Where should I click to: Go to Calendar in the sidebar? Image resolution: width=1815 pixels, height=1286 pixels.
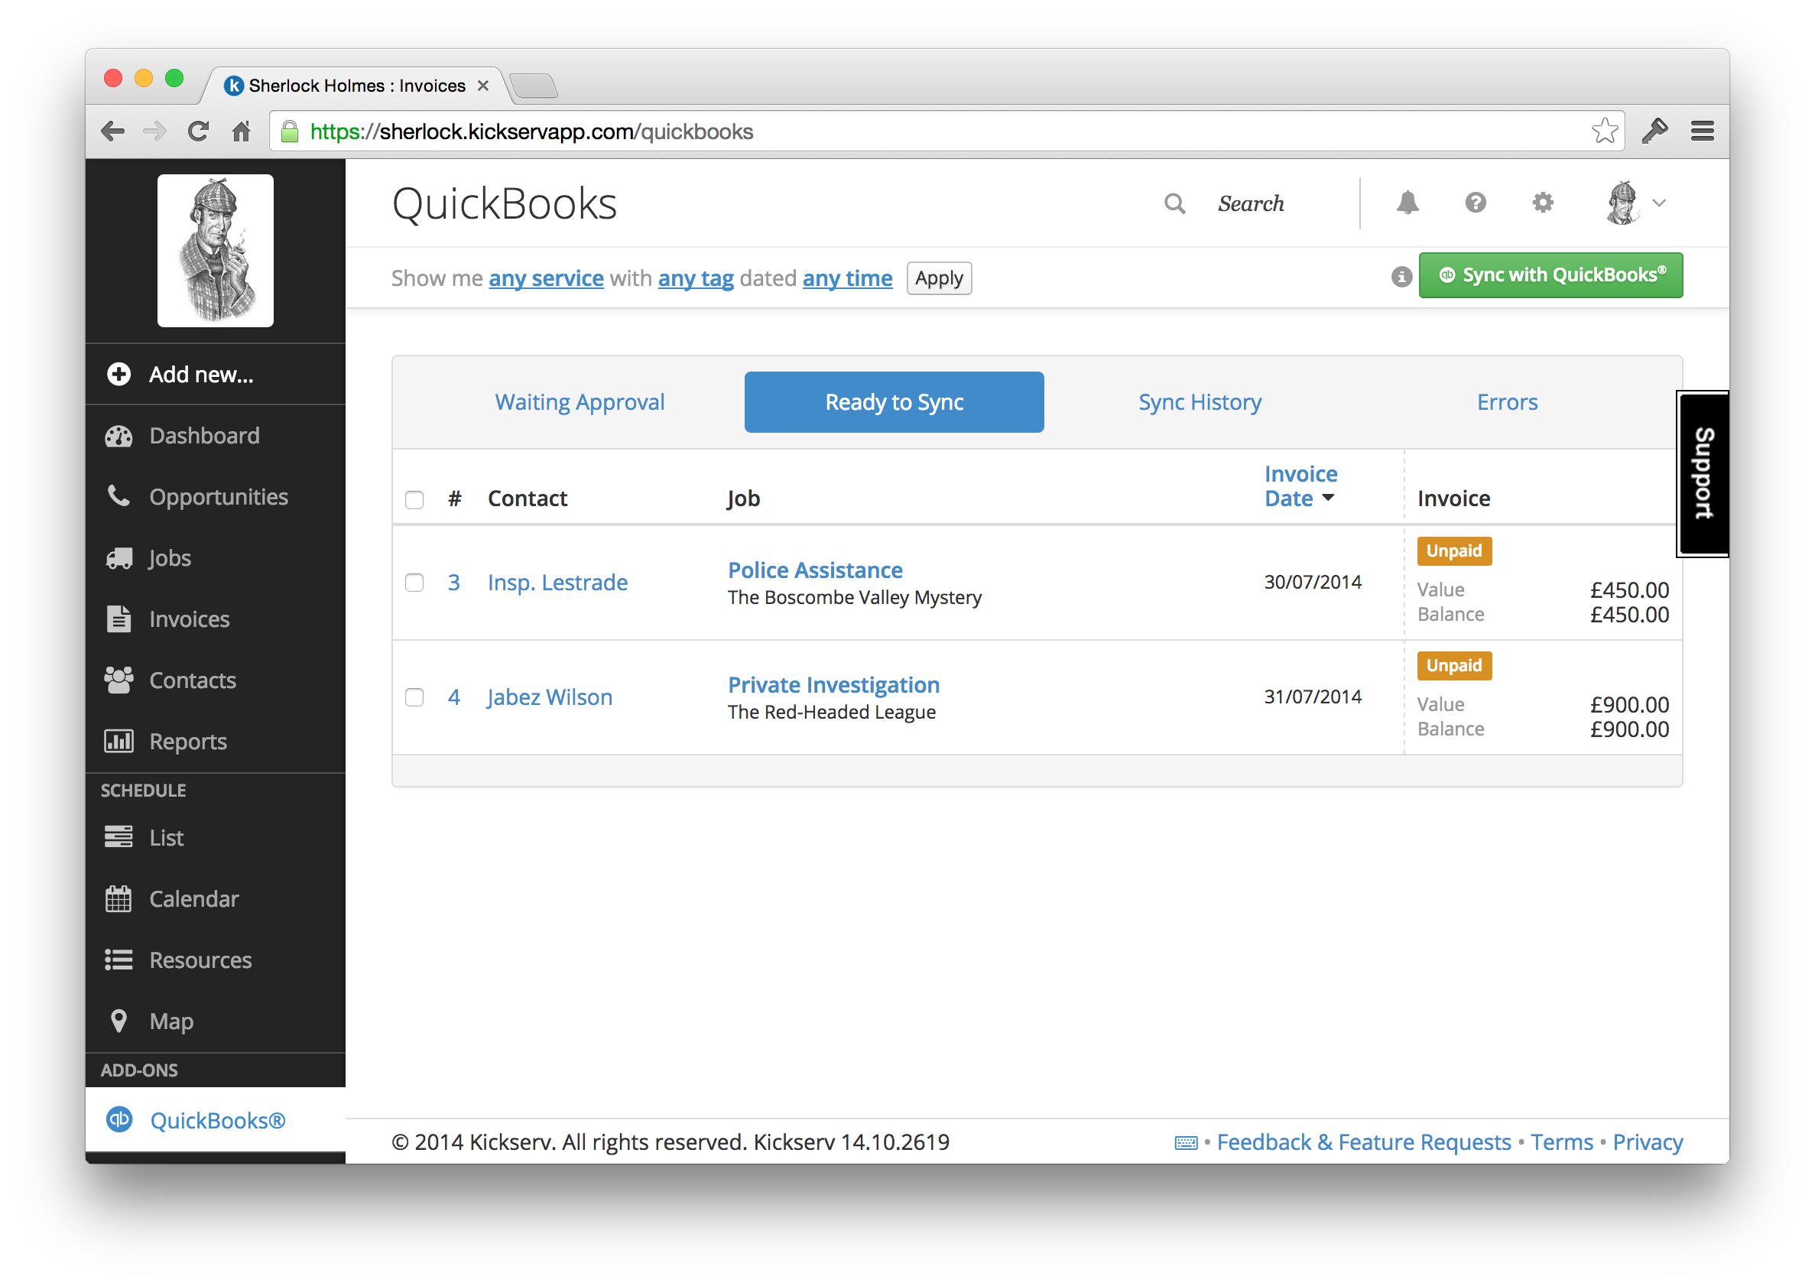click(x=193, y=899)
